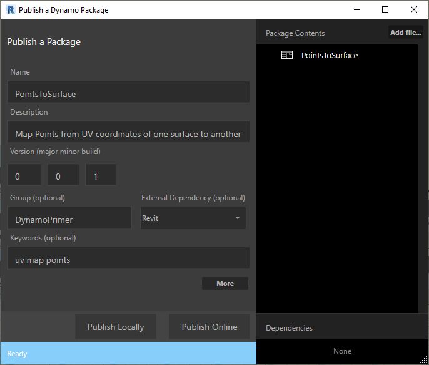Expand additional options with the More button
Image resolution: width=429 pixels, height=365 pixels.
click(x=225, y=284)
